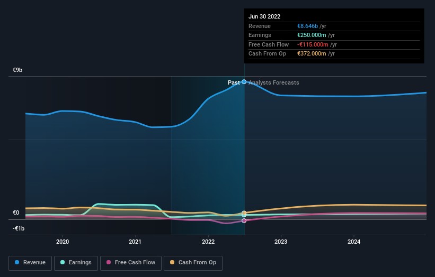Click the €0 y-axis label

point(16,213)
